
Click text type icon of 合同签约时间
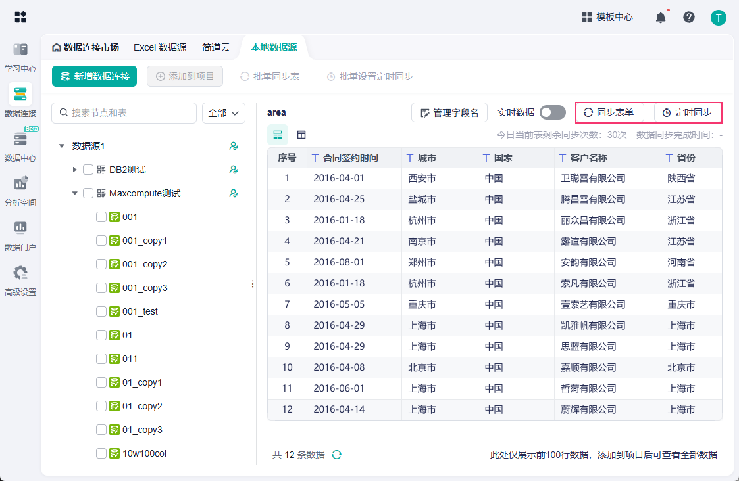[315, 158]
